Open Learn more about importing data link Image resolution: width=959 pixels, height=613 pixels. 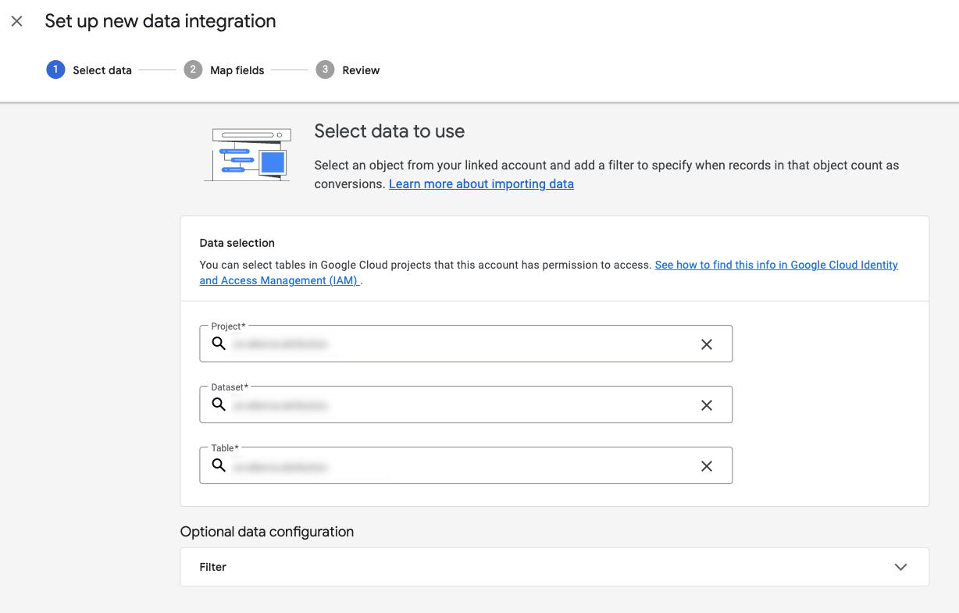(x=481, y=184)
